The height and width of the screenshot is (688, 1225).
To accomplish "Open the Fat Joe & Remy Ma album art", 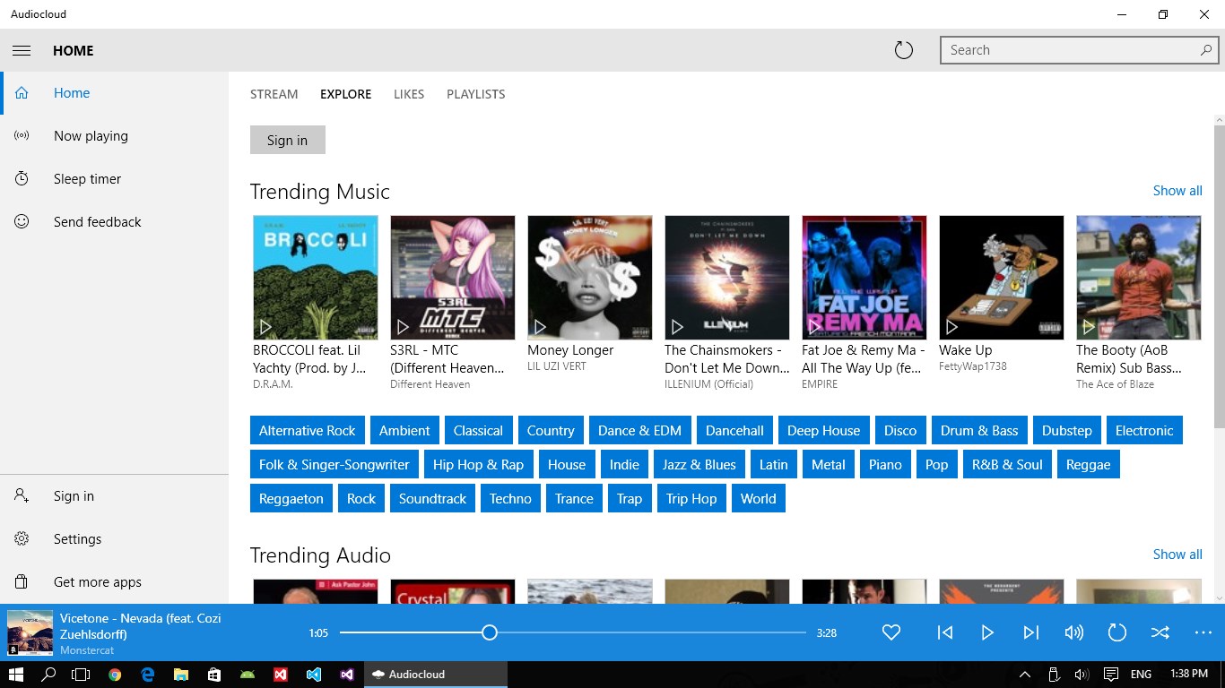I will tap(864, 278).
